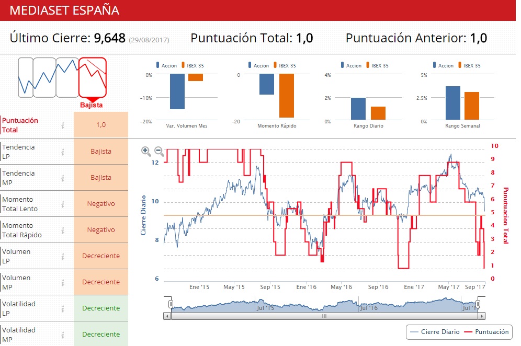Click the Rango Semanal chart label
The image size is (521, 346).
click(x=462, y=126)
